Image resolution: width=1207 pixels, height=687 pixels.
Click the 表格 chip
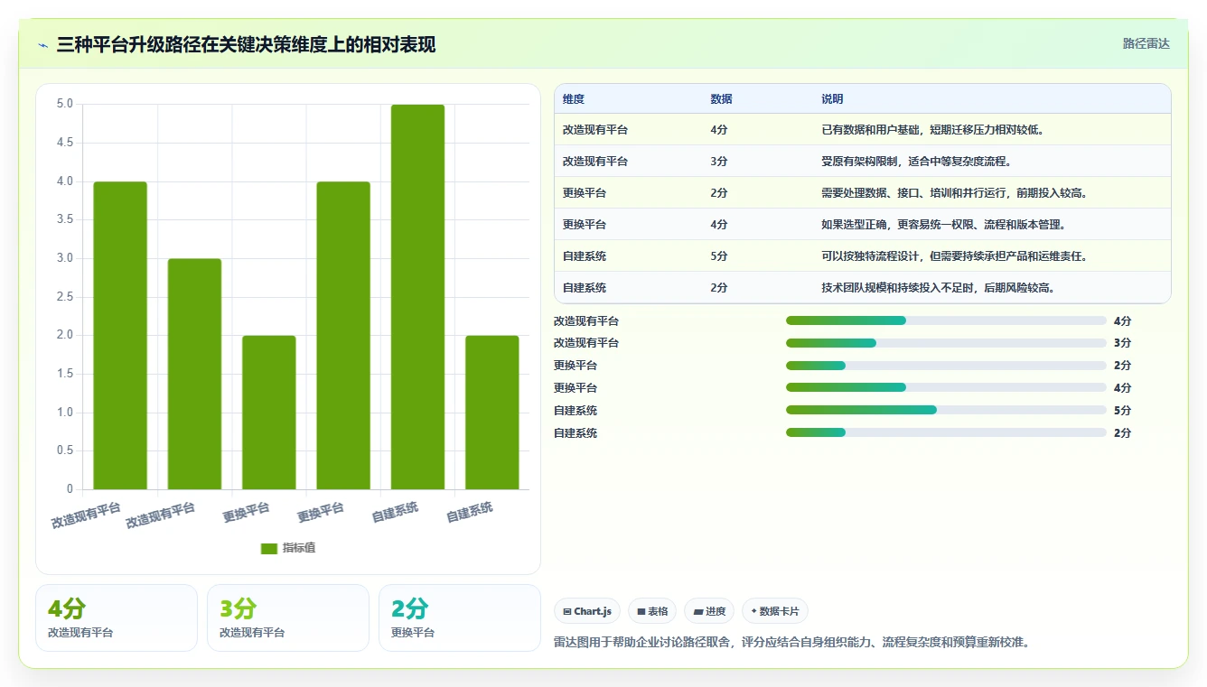pos(652,611)
